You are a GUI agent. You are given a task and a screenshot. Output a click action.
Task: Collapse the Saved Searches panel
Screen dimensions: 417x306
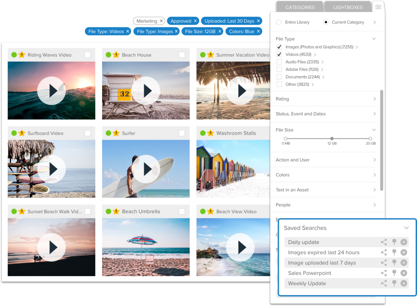[406, 228]
